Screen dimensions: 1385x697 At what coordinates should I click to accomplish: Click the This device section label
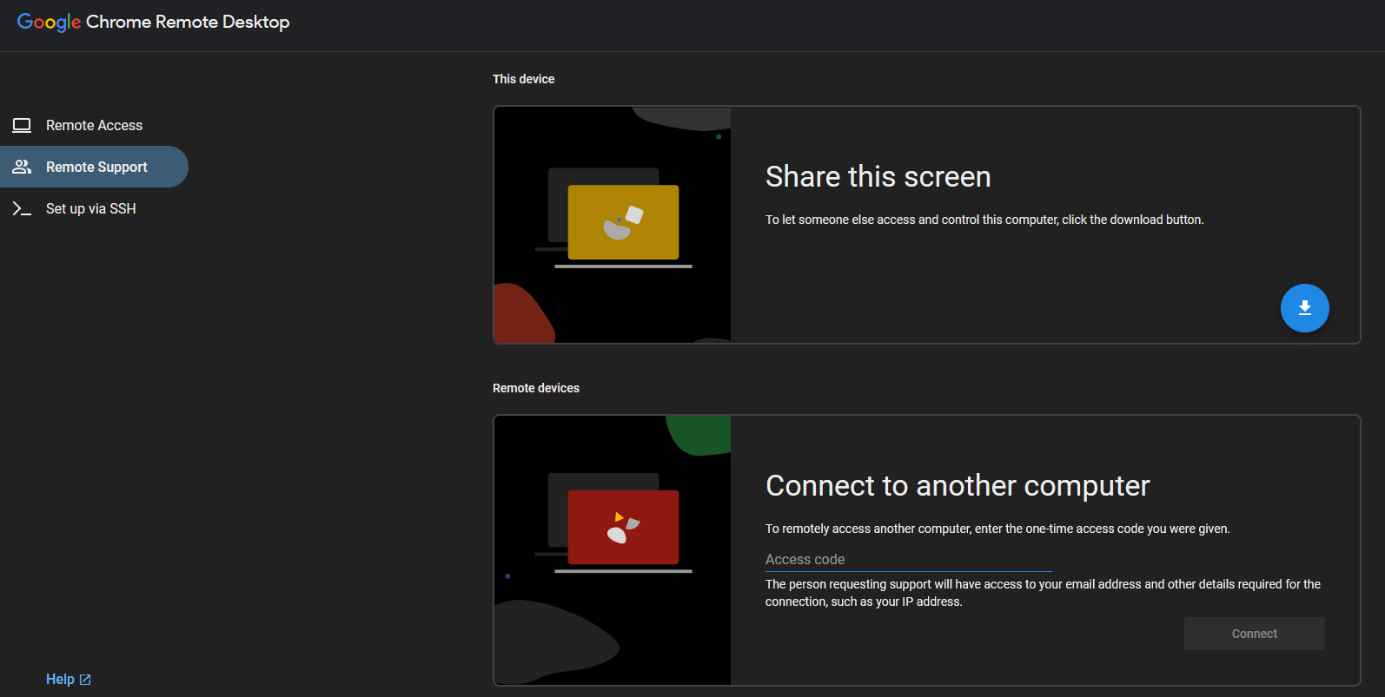[523, 79]
